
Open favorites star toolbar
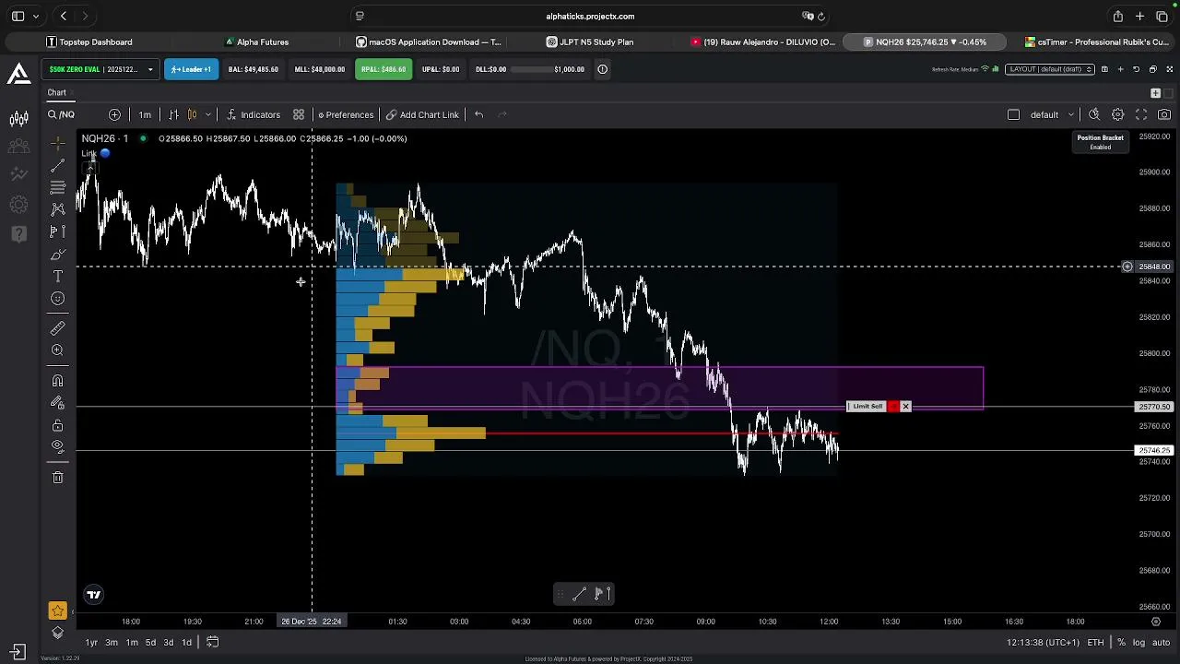(57, 611)
